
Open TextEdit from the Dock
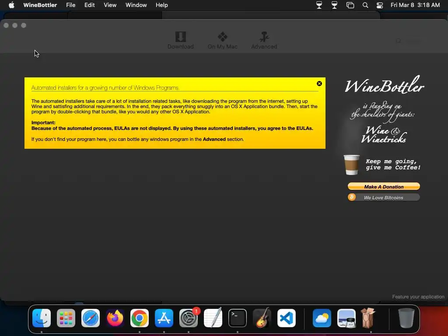213,318
